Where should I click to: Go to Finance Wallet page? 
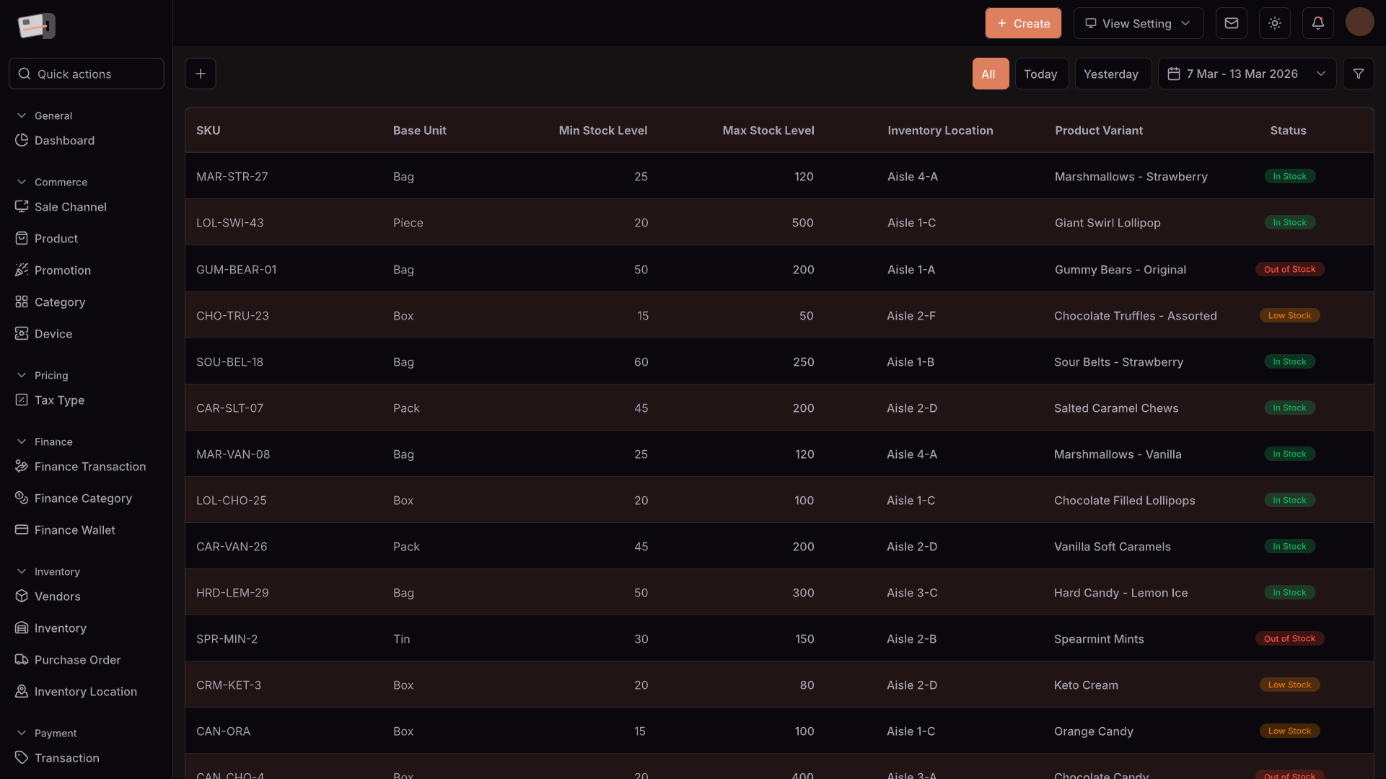click(74, 530)
